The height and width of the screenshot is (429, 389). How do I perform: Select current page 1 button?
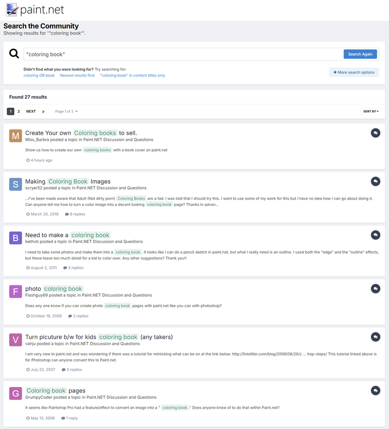click(x=10, y=112)
